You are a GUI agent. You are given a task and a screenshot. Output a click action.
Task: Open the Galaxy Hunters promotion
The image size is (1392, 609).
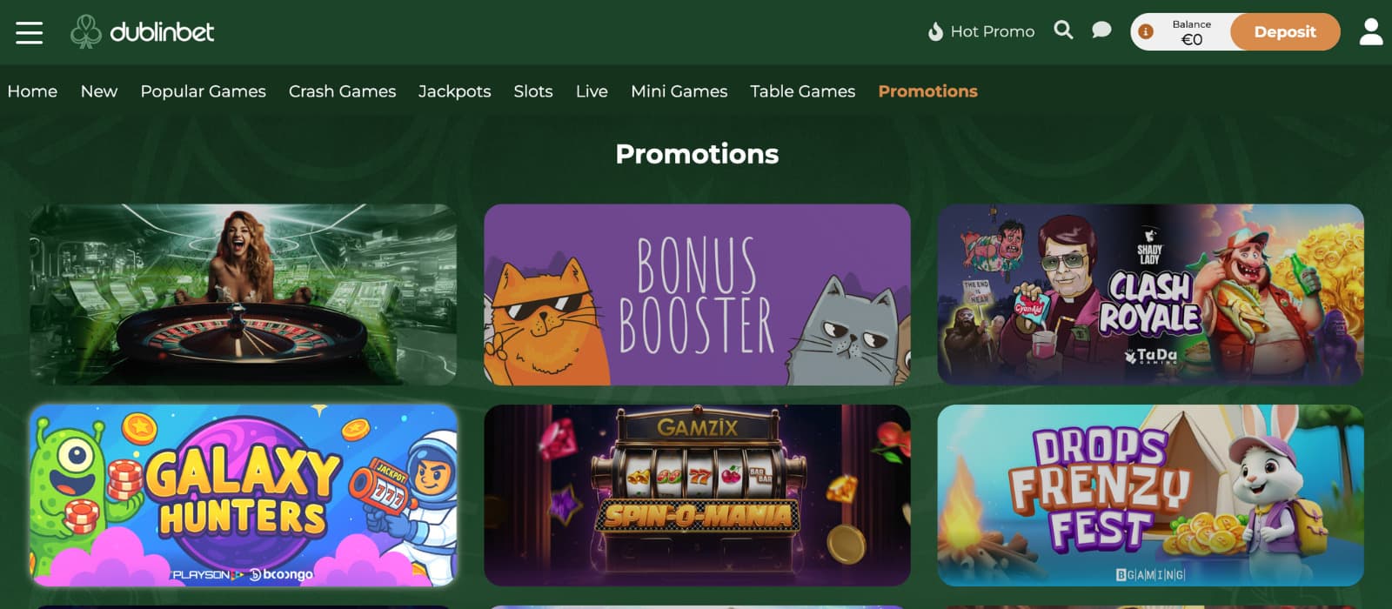pyautogui.click(x=244, y=495)
